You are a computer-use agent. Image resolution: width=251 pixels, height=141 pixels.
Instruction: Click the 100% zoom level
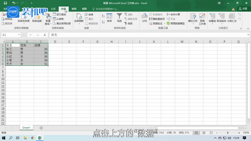(246, 133)
